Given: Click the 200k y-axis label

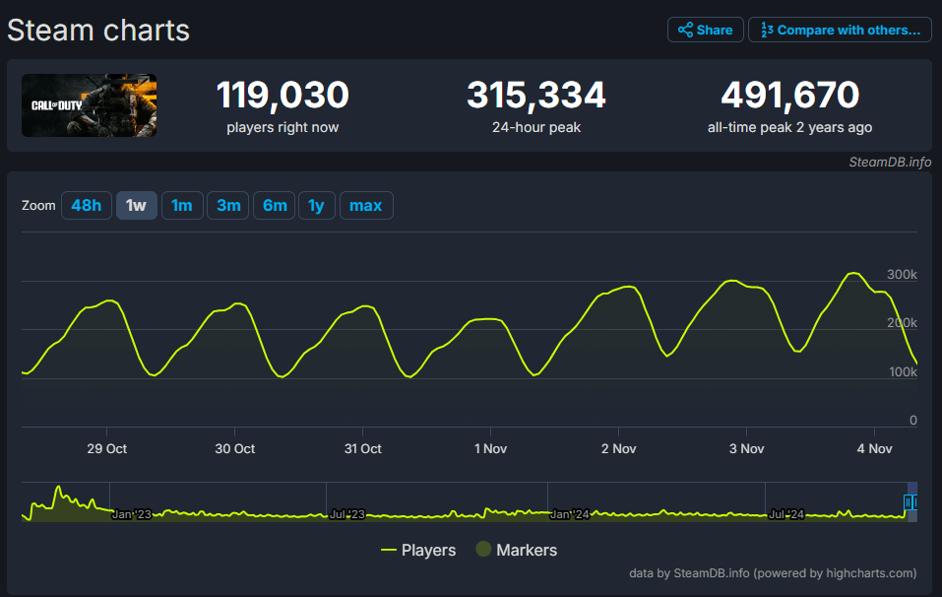Looking at the screenshot, I should click(902, 323).
